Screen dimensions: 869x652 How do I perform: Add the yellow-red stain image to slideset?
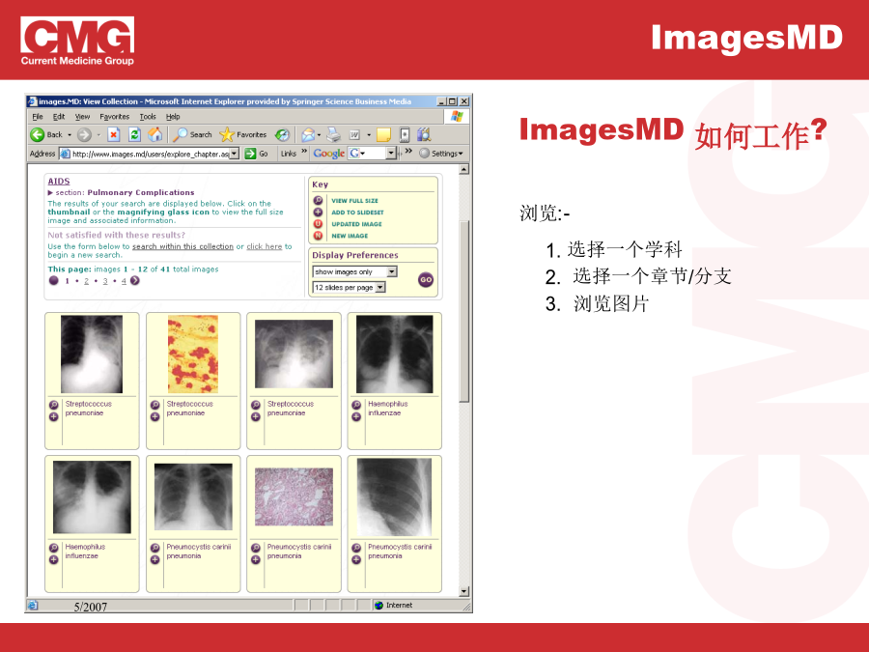(x=155, y=417)
